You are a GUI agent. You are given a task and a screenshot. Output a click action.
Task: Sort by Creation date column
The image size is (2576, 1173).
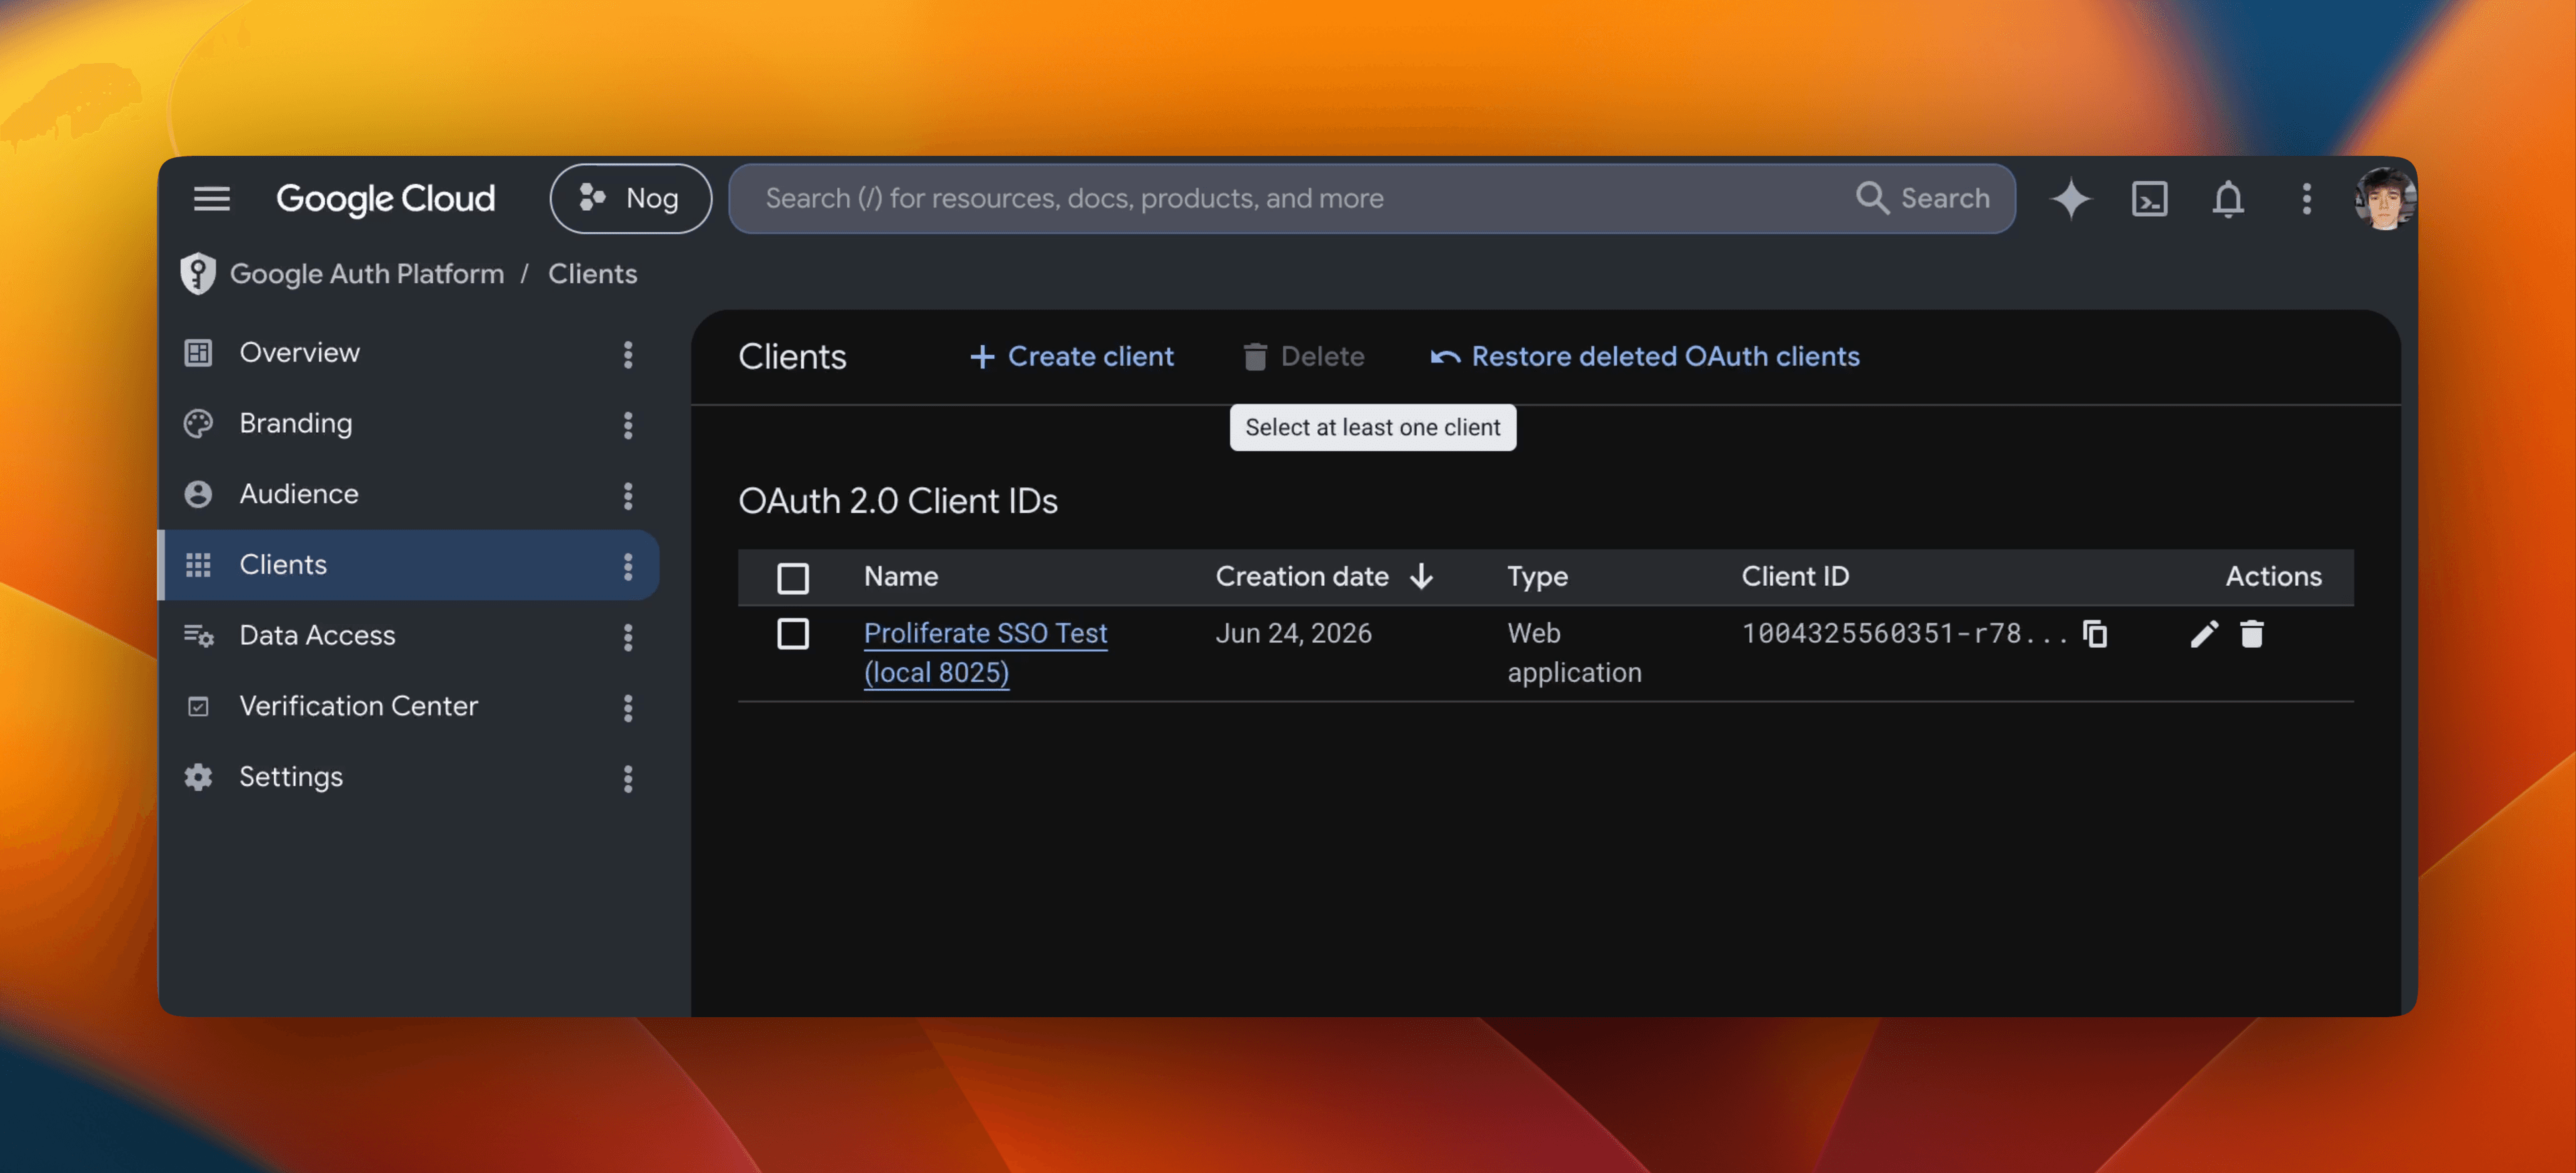point(1301,576)
